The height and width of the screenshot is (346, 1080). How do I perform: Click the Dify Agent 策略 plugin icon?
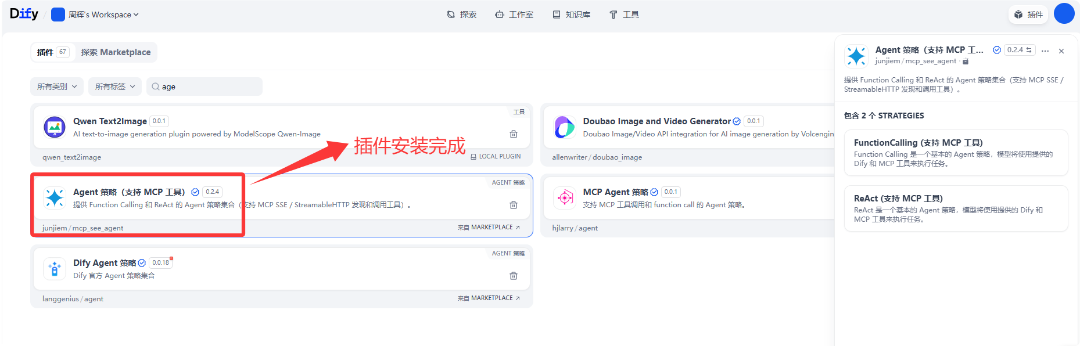pos(55,268)
